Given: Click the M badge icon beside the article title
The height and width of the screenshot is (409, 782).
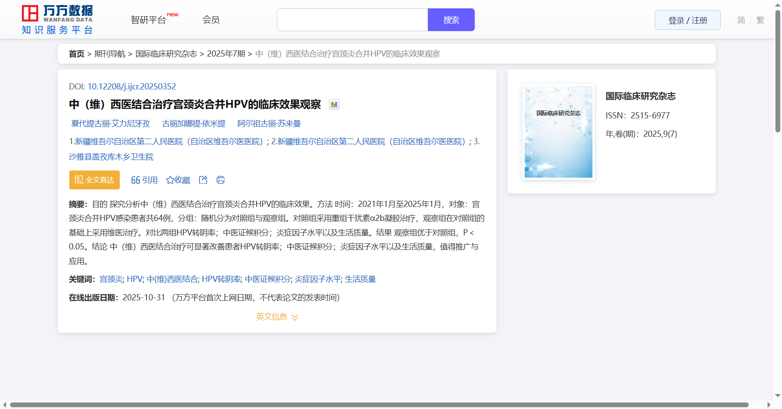Looking at the screenshot, I should pyautogui.click(x=334, y=105).
